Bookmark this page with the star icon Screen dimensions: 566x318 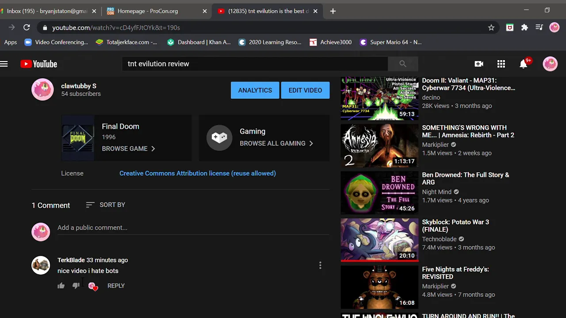tap(491, 27)
